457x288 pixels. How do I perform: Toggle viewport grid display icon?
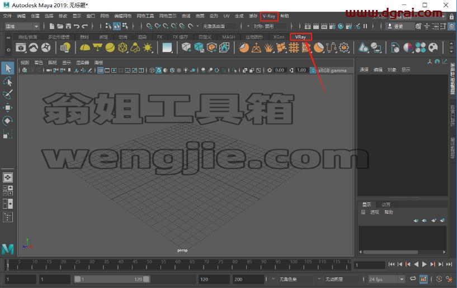click(x=100, y=70)
